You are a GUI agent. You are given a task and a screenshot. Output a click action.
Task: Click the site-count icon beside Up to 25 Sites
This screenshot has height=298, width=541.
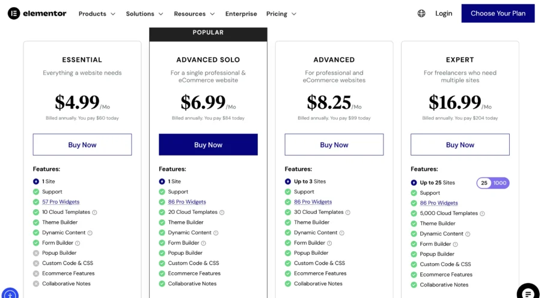click(x=414, y=183)
